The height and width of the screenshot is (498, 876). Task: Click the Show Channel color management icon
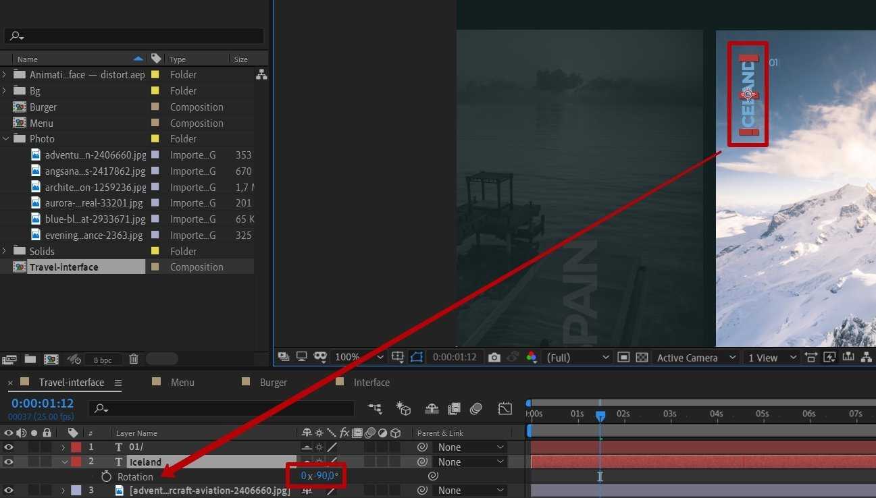coord(532,357)
